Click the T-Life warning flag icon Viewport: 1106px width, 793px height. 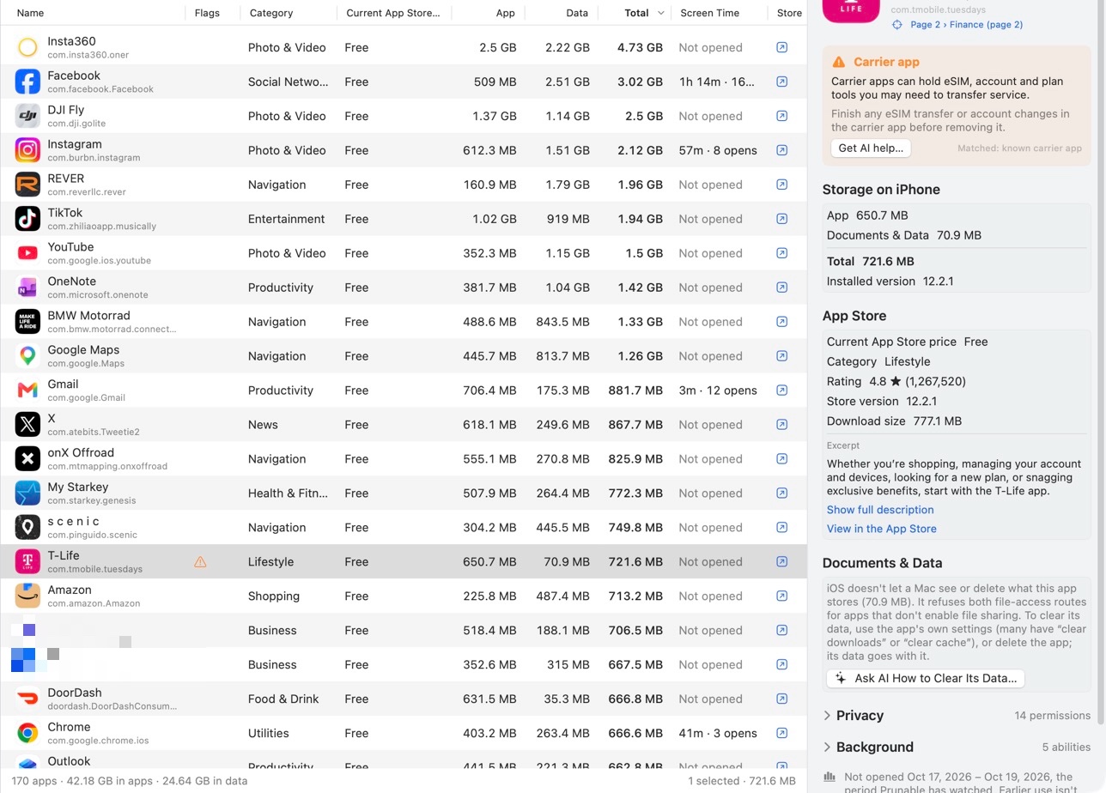click(200, 562)
